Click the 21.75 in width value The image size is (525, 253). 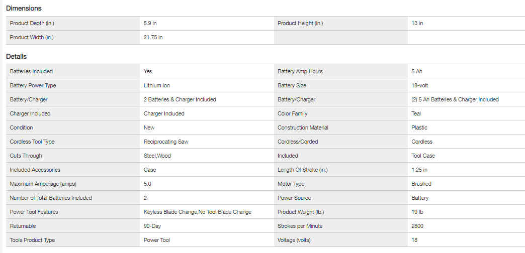(x=153, y=37)
